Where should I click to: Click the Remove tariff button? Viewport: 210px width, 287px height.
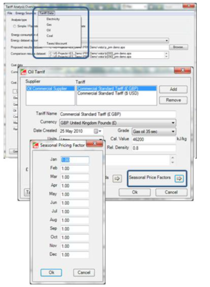point(173,100)
